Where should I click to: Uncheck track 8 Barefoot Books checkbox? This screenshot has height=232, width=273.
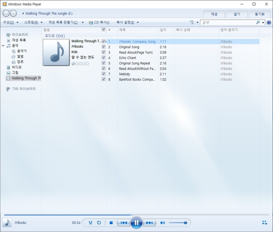[104, 79]
